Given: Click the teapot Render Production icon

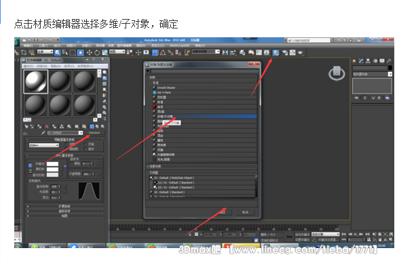Looking at the screenshot, I should (300, 53).
